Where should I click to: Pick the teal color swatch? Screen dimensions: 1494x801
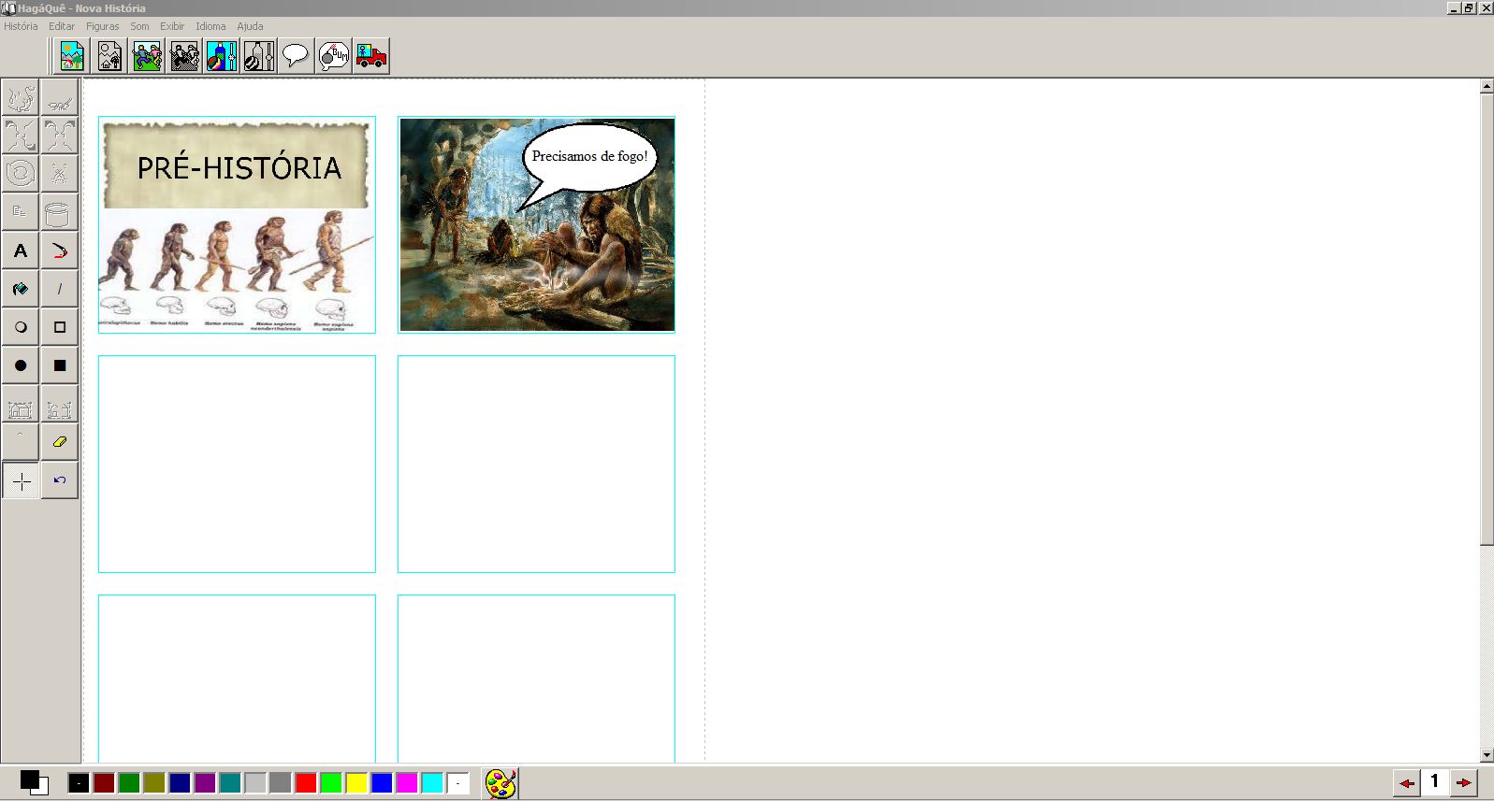[230, 783]
